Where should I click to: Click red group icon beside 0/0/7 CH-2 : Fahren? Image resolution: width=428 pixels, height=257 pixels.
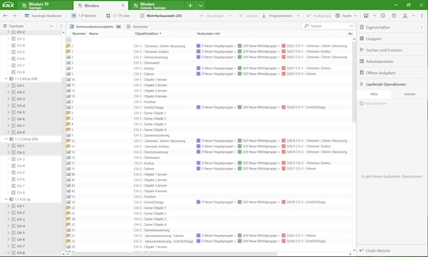click(x=284, y=169)
